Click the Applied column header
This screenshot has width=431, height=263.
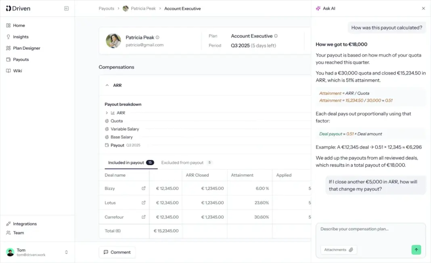click(284, 175)
